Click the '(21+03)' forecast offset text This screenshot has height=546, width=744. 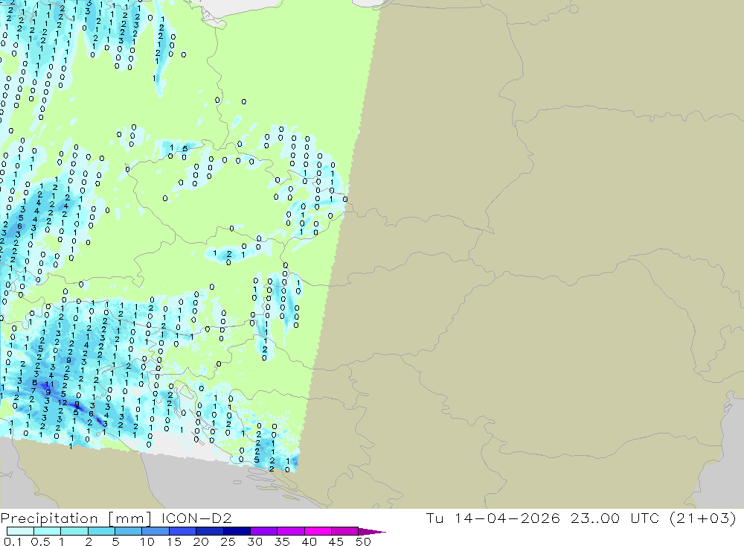[x=703, y=518]
